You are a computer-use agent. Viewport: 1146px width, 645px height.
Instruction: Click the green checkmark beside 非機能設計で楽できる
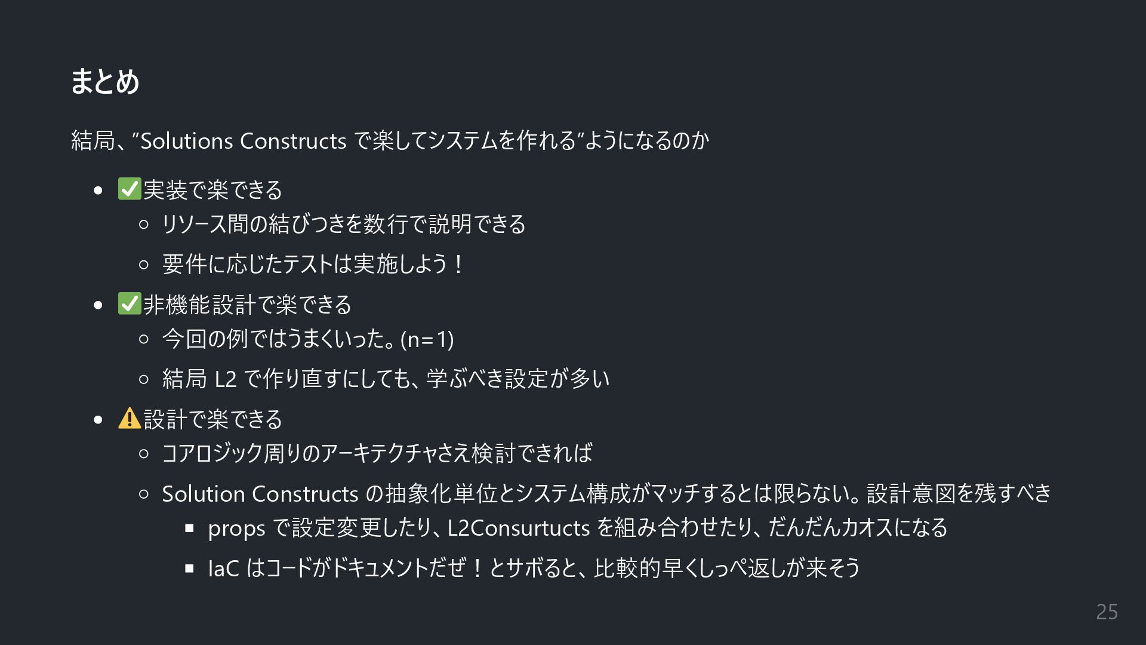click(130, 303)
